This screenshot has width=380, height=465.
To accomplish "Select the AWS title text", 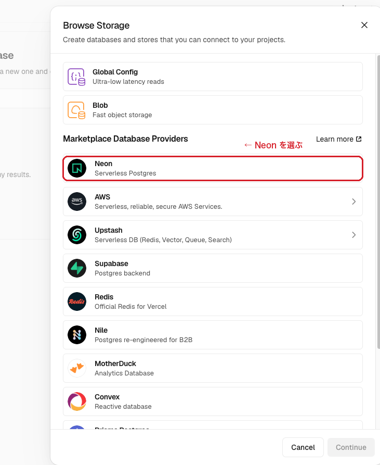I will click(x=102, y=197).
